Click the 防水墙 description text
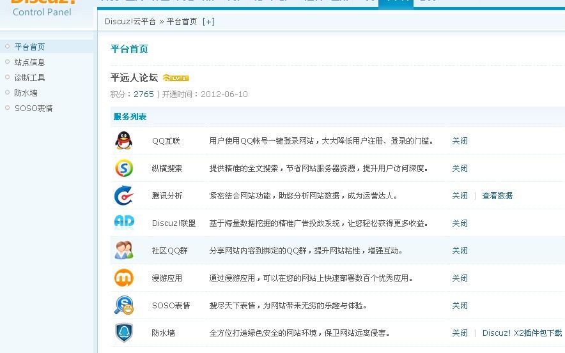 (299, 333)
